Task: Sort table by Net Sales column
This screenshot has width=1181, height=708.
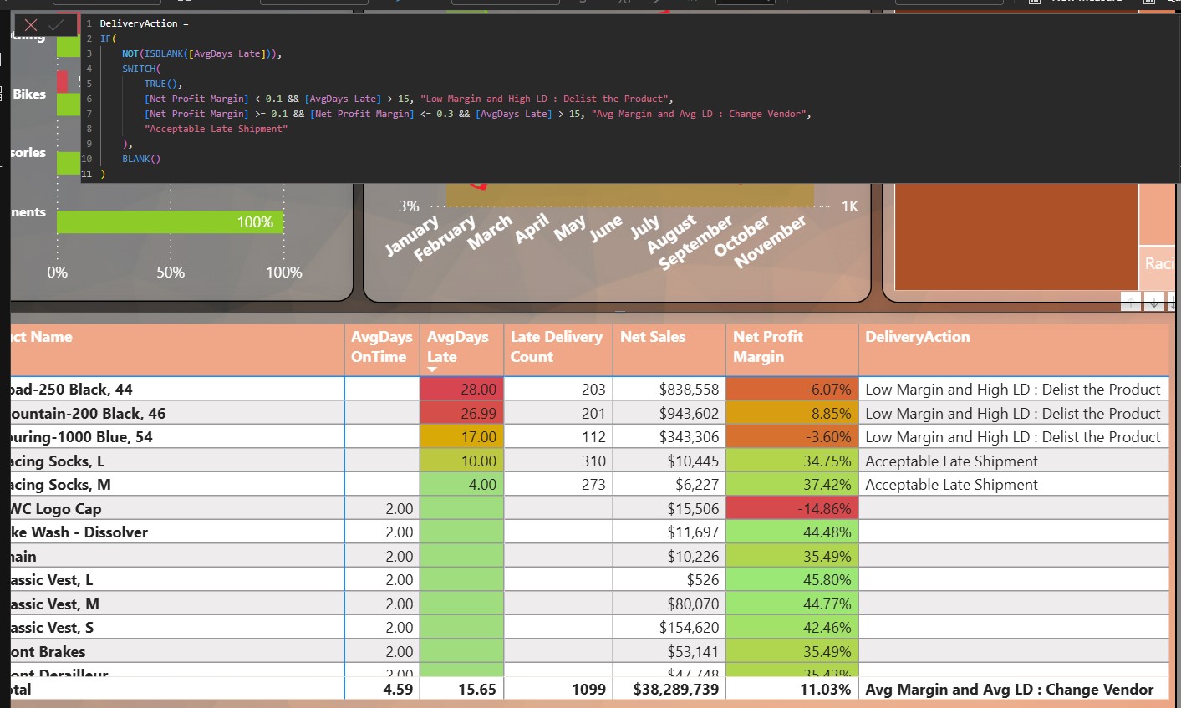Action: (x=653, y=337)
